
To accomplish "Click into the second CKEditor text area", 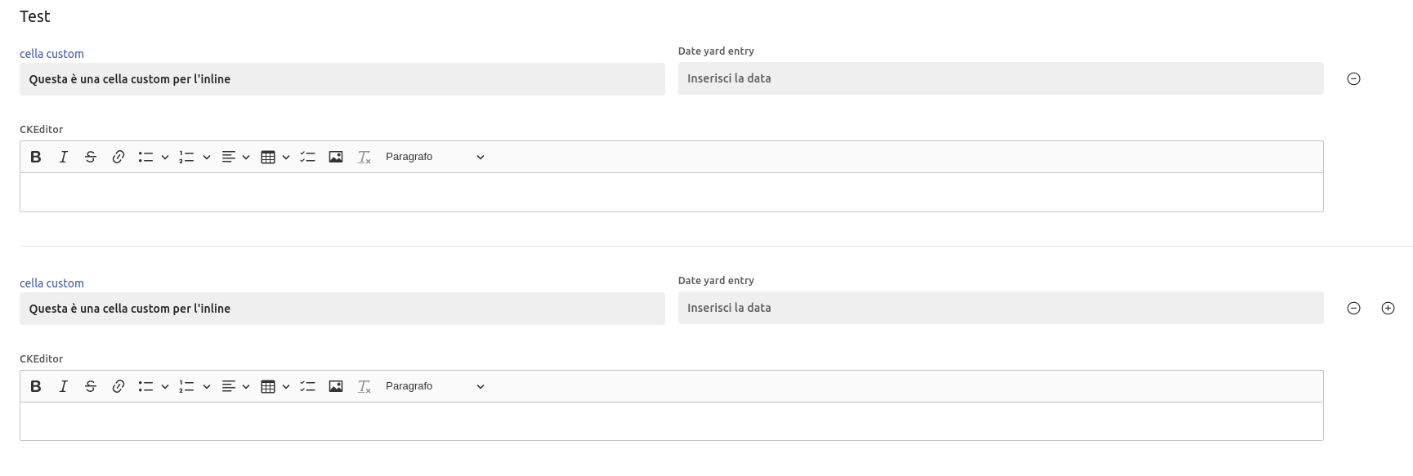I will [x=671, y=421].
